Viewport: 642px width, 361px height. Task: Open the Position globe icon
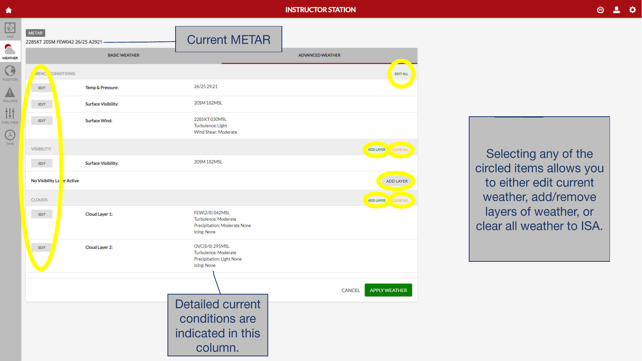(x=10, y=73)
